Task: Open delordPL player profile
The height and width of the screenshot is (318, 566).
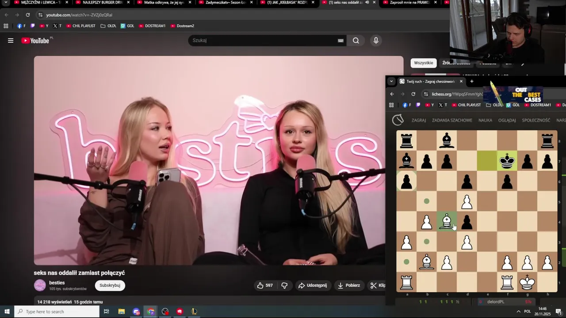Action: coord(496,302)
